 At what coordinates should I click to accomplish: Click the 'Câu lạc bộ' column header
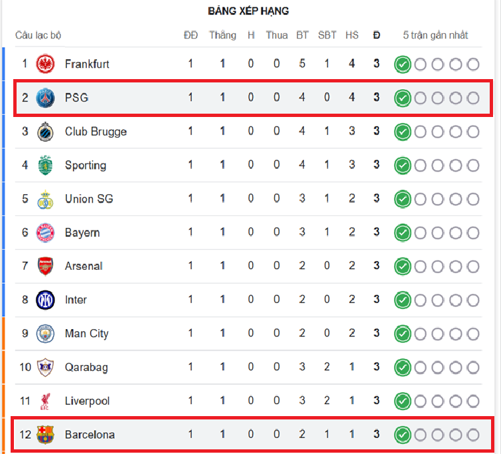point(38,35)
